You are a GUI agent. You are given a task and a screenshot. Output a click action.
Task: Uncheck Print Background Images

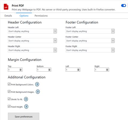[x=9, y=91]
